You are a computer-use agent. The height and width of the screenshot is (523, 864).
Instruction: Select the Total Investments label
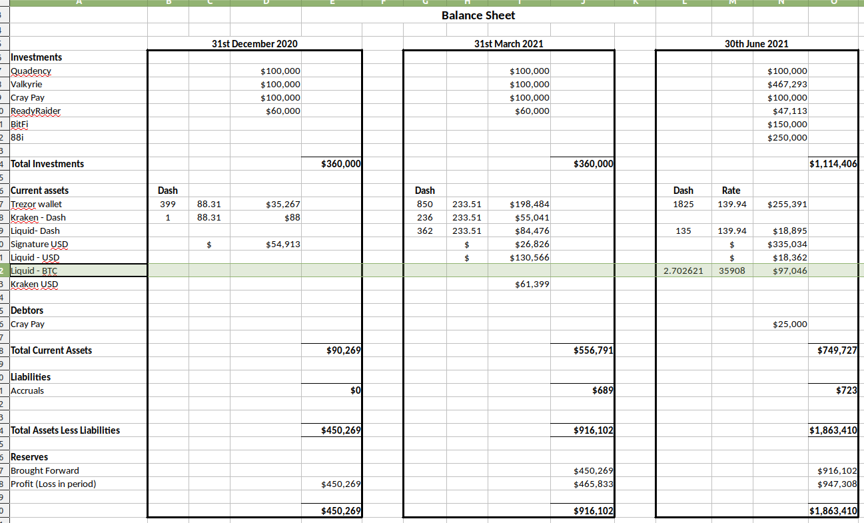tap(47, 164)
